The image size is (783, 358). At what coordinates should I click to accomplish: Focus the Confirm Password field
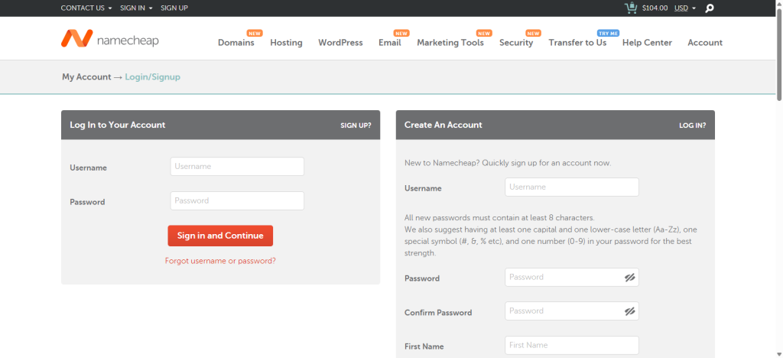click(572, 311)
